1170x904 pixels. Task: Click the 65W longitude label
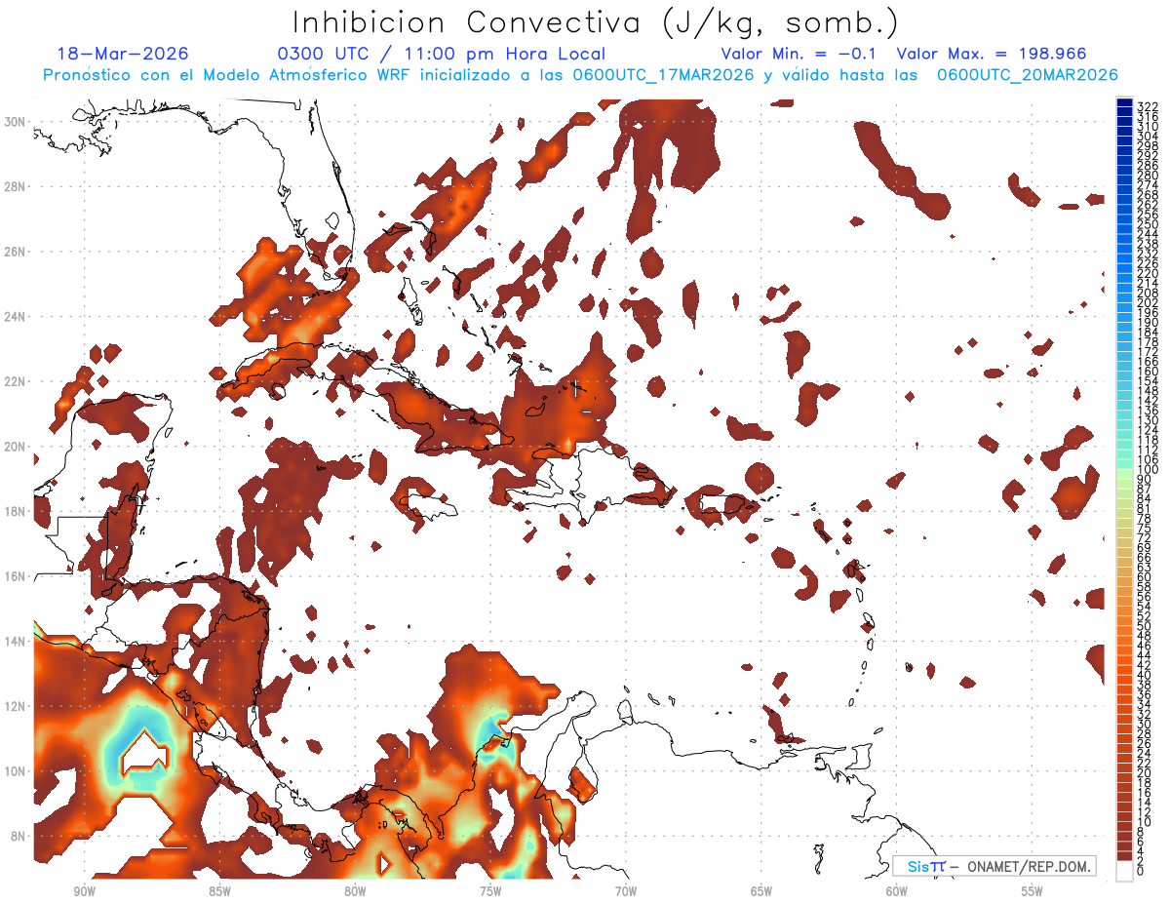(x=761, y=891)
